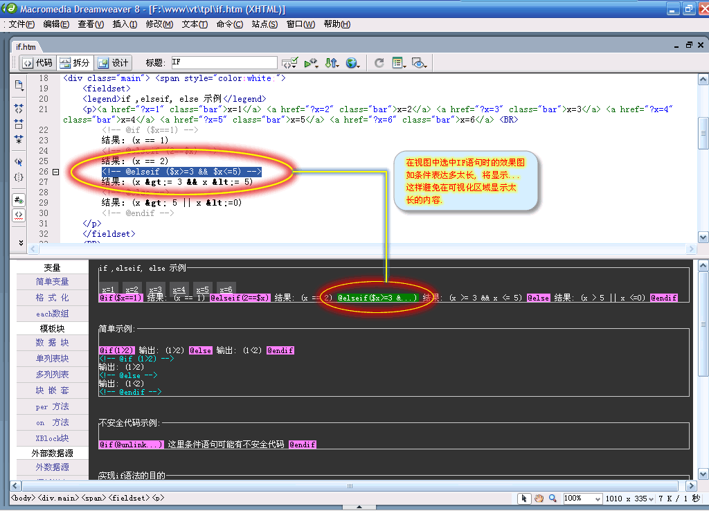This screenshot has height=511, width=709.
Task: Open the 文本(T) menu
Action: click(195, 24)
